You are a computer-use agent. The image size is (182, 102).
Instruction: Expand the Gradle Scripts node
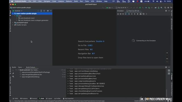[13, 25]
